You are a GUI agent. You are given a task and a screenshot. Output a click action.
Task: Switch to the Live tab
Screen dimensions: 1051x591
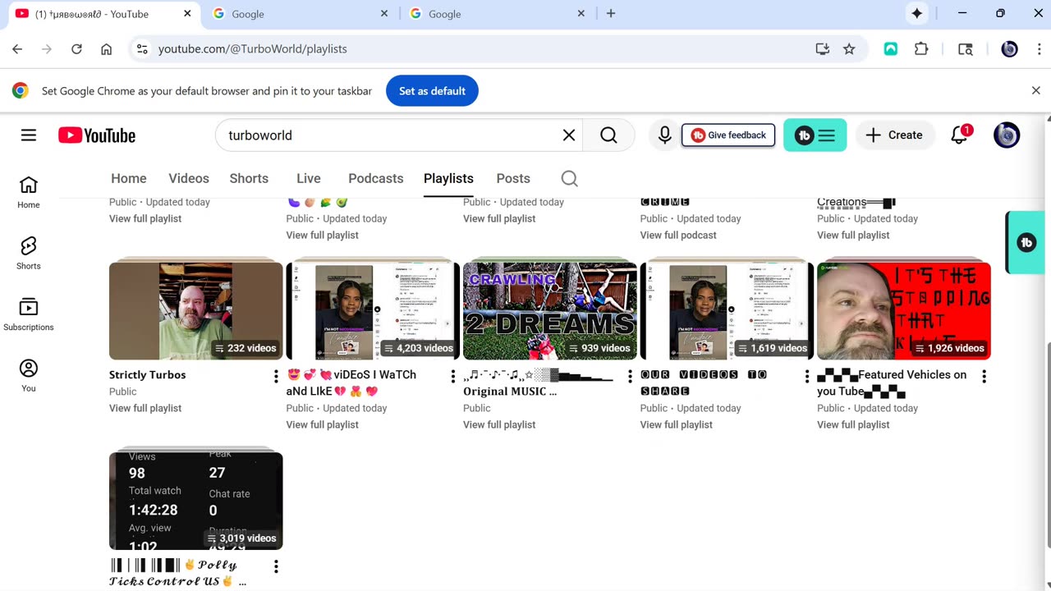[x=309, y=178]
